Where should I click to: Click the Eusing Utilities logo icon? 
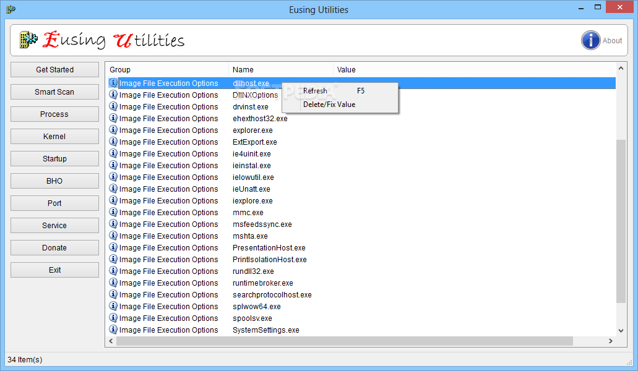pos(28,40)
